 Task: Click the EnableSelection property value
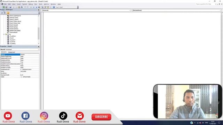pos(30,69)
